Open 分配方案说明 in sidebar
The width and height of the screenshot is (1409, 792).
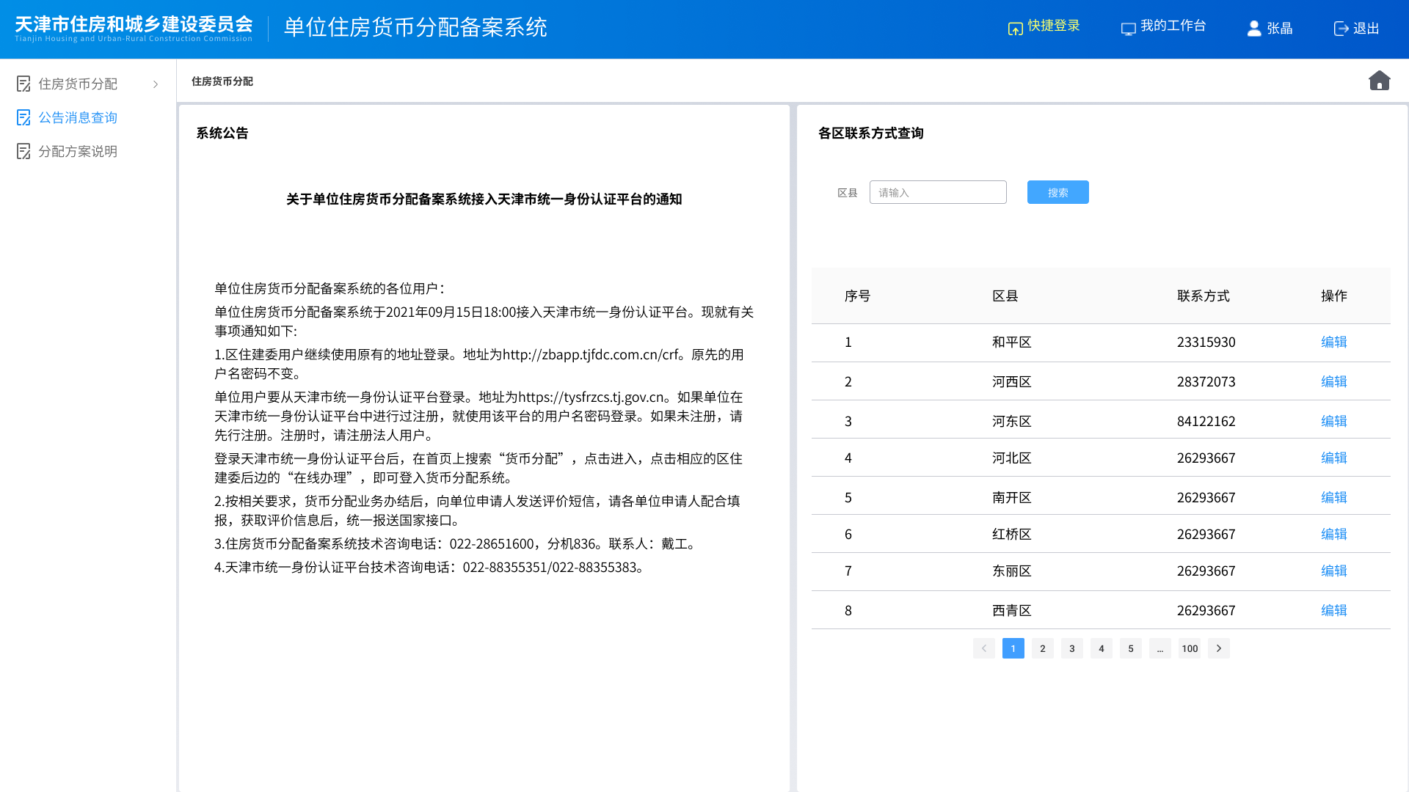78,151
